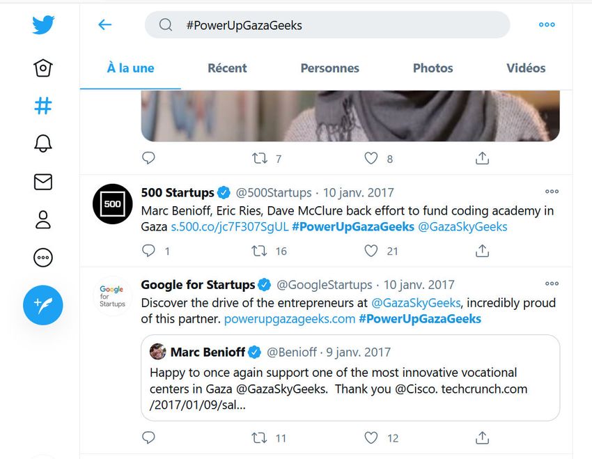Retweet the Google for Startups tweet
592x459 pixels.
tap(260, 438)
